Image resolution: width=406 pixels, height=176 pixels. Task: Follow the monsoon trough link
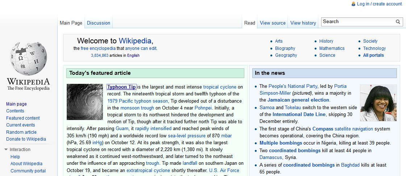137,108
